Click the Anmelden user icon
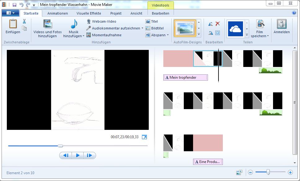This screenshot has width=300, height=181. coord(281,24)
